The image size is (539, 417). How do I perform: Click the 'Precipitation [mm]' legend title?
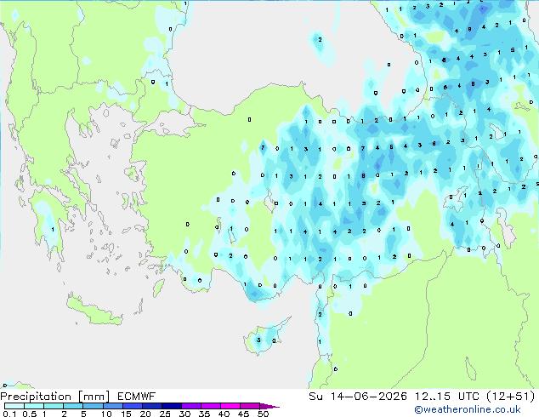(x=55, y=397)
